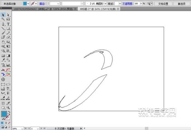191x130 pixels.
Task: Activate the Rotate tool
Action: click(3, 42)
